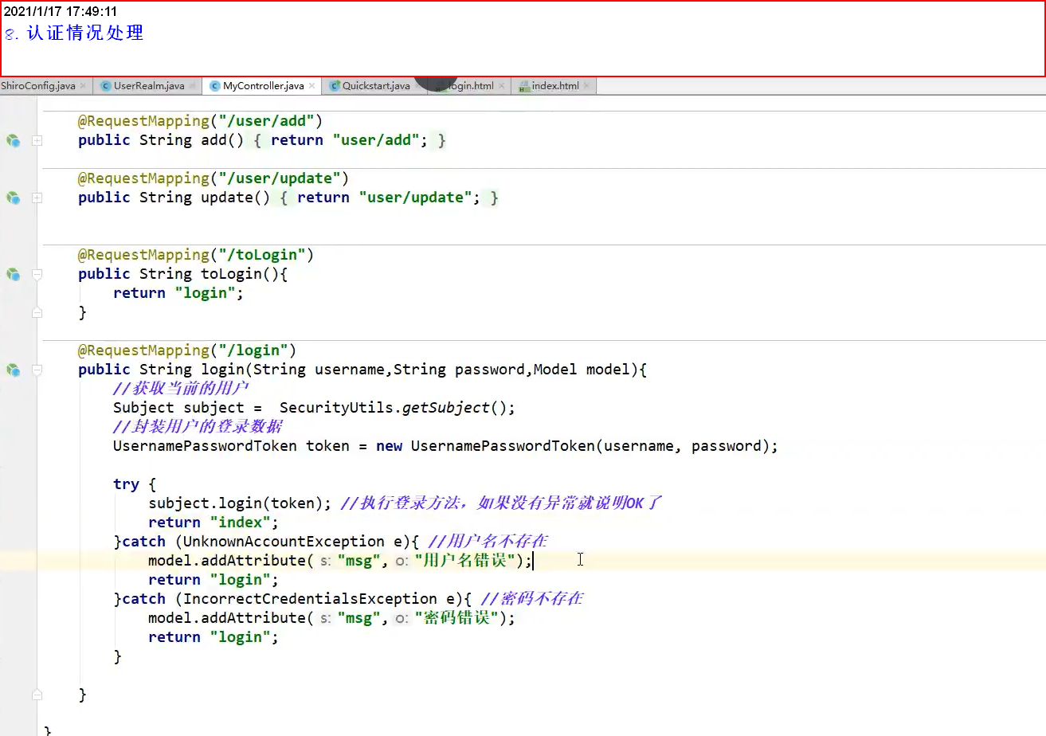
Task: Click the "user/add" return string
Action: (376, 140)
